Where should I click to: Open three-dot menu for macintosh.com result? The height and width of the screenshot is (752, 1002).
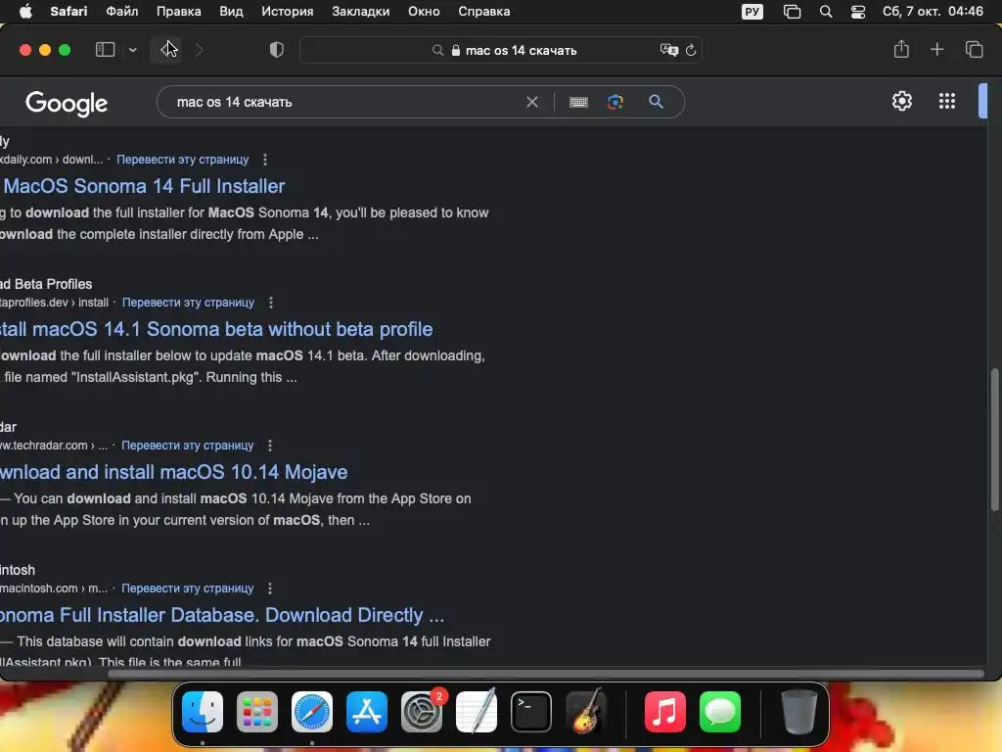click(270, 588)
